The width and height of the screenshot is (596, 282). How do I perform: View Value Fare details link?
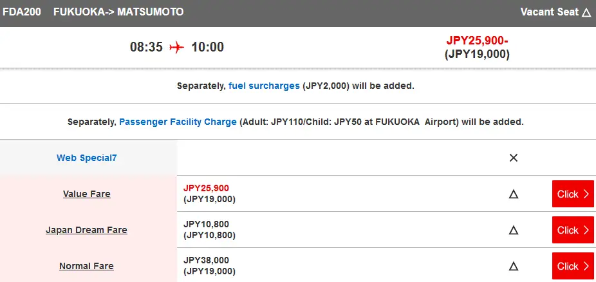pyautogui.click(x=87, y=194)
